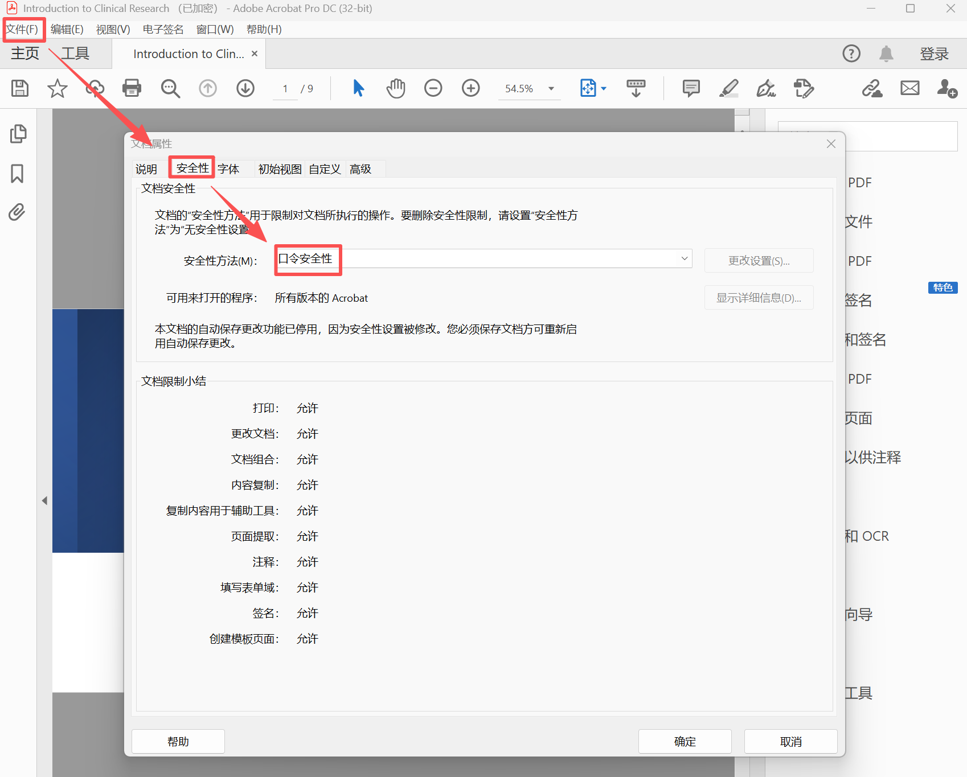Click the 显示详细信息(D) button
This screenshot has width=967, height=777.
click(758, 297)
